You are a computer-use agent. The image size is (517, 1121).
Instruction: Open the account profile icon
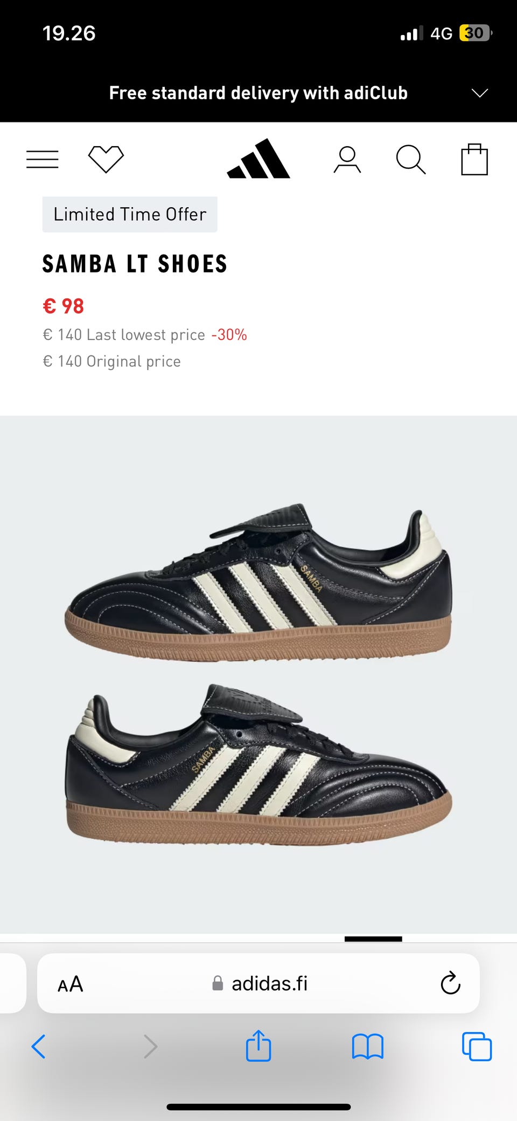point(347,160)
